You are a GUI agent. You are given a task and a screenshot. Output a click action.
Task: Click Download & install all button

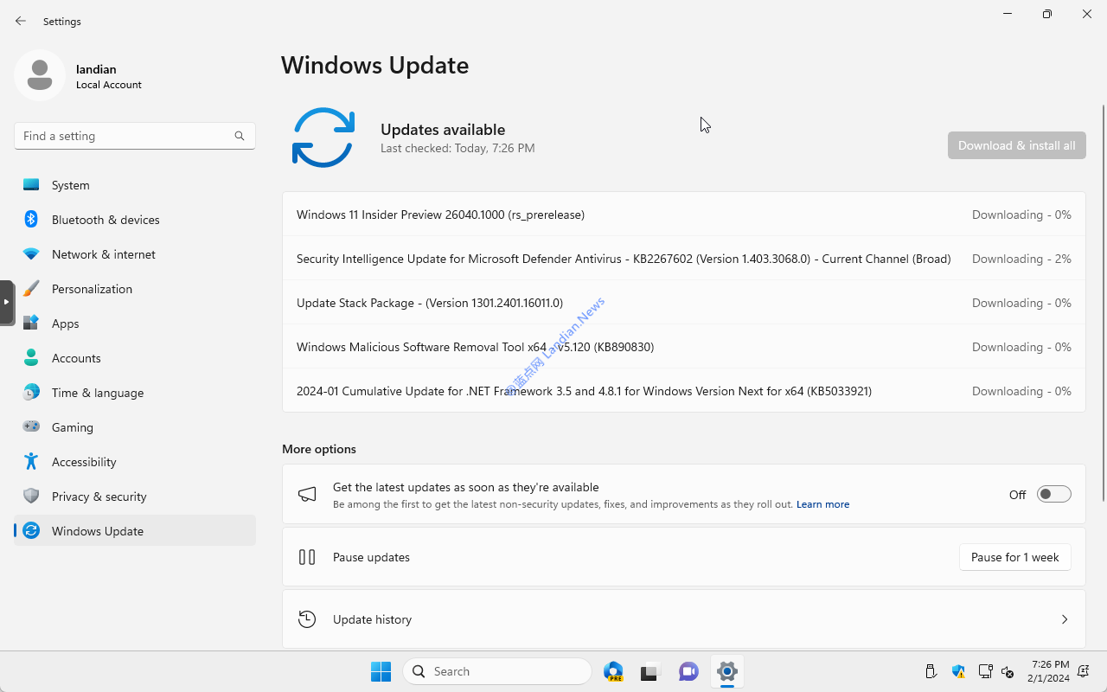click(1016, 145)
